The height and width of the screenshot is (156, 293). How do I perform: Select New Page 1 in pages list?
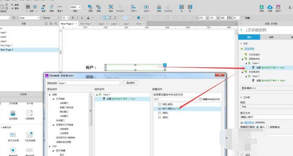tap(6, 45)
